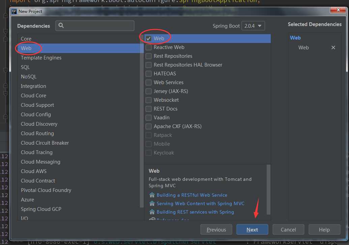Click the disabled Mobile entry
This screenshot has width=349, height=245.
click(x=162, y=144)
